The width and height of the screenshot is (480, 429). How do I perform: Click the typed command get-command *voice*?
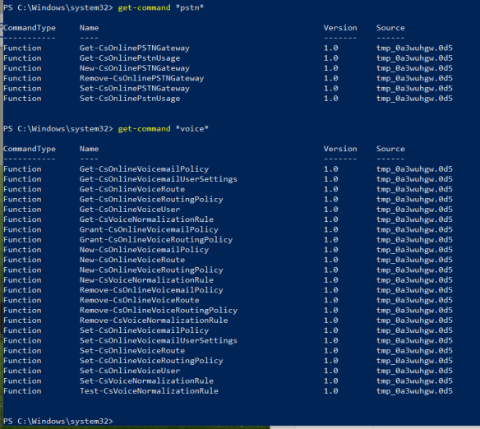tap(164, 129)
